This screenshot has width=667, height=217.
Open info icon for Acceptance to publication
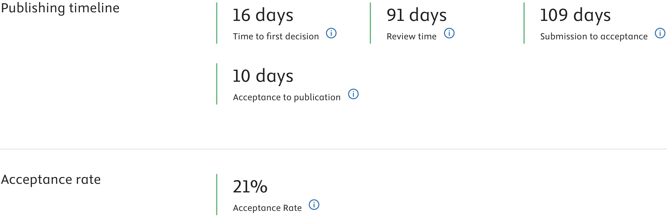click(x=353, y=94)
